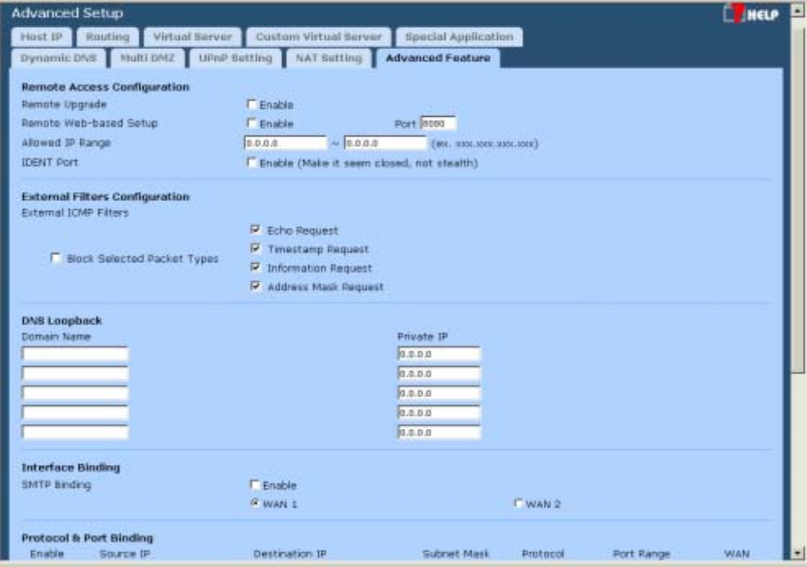Click the Subnet Mask column header

tap(455, 554)
